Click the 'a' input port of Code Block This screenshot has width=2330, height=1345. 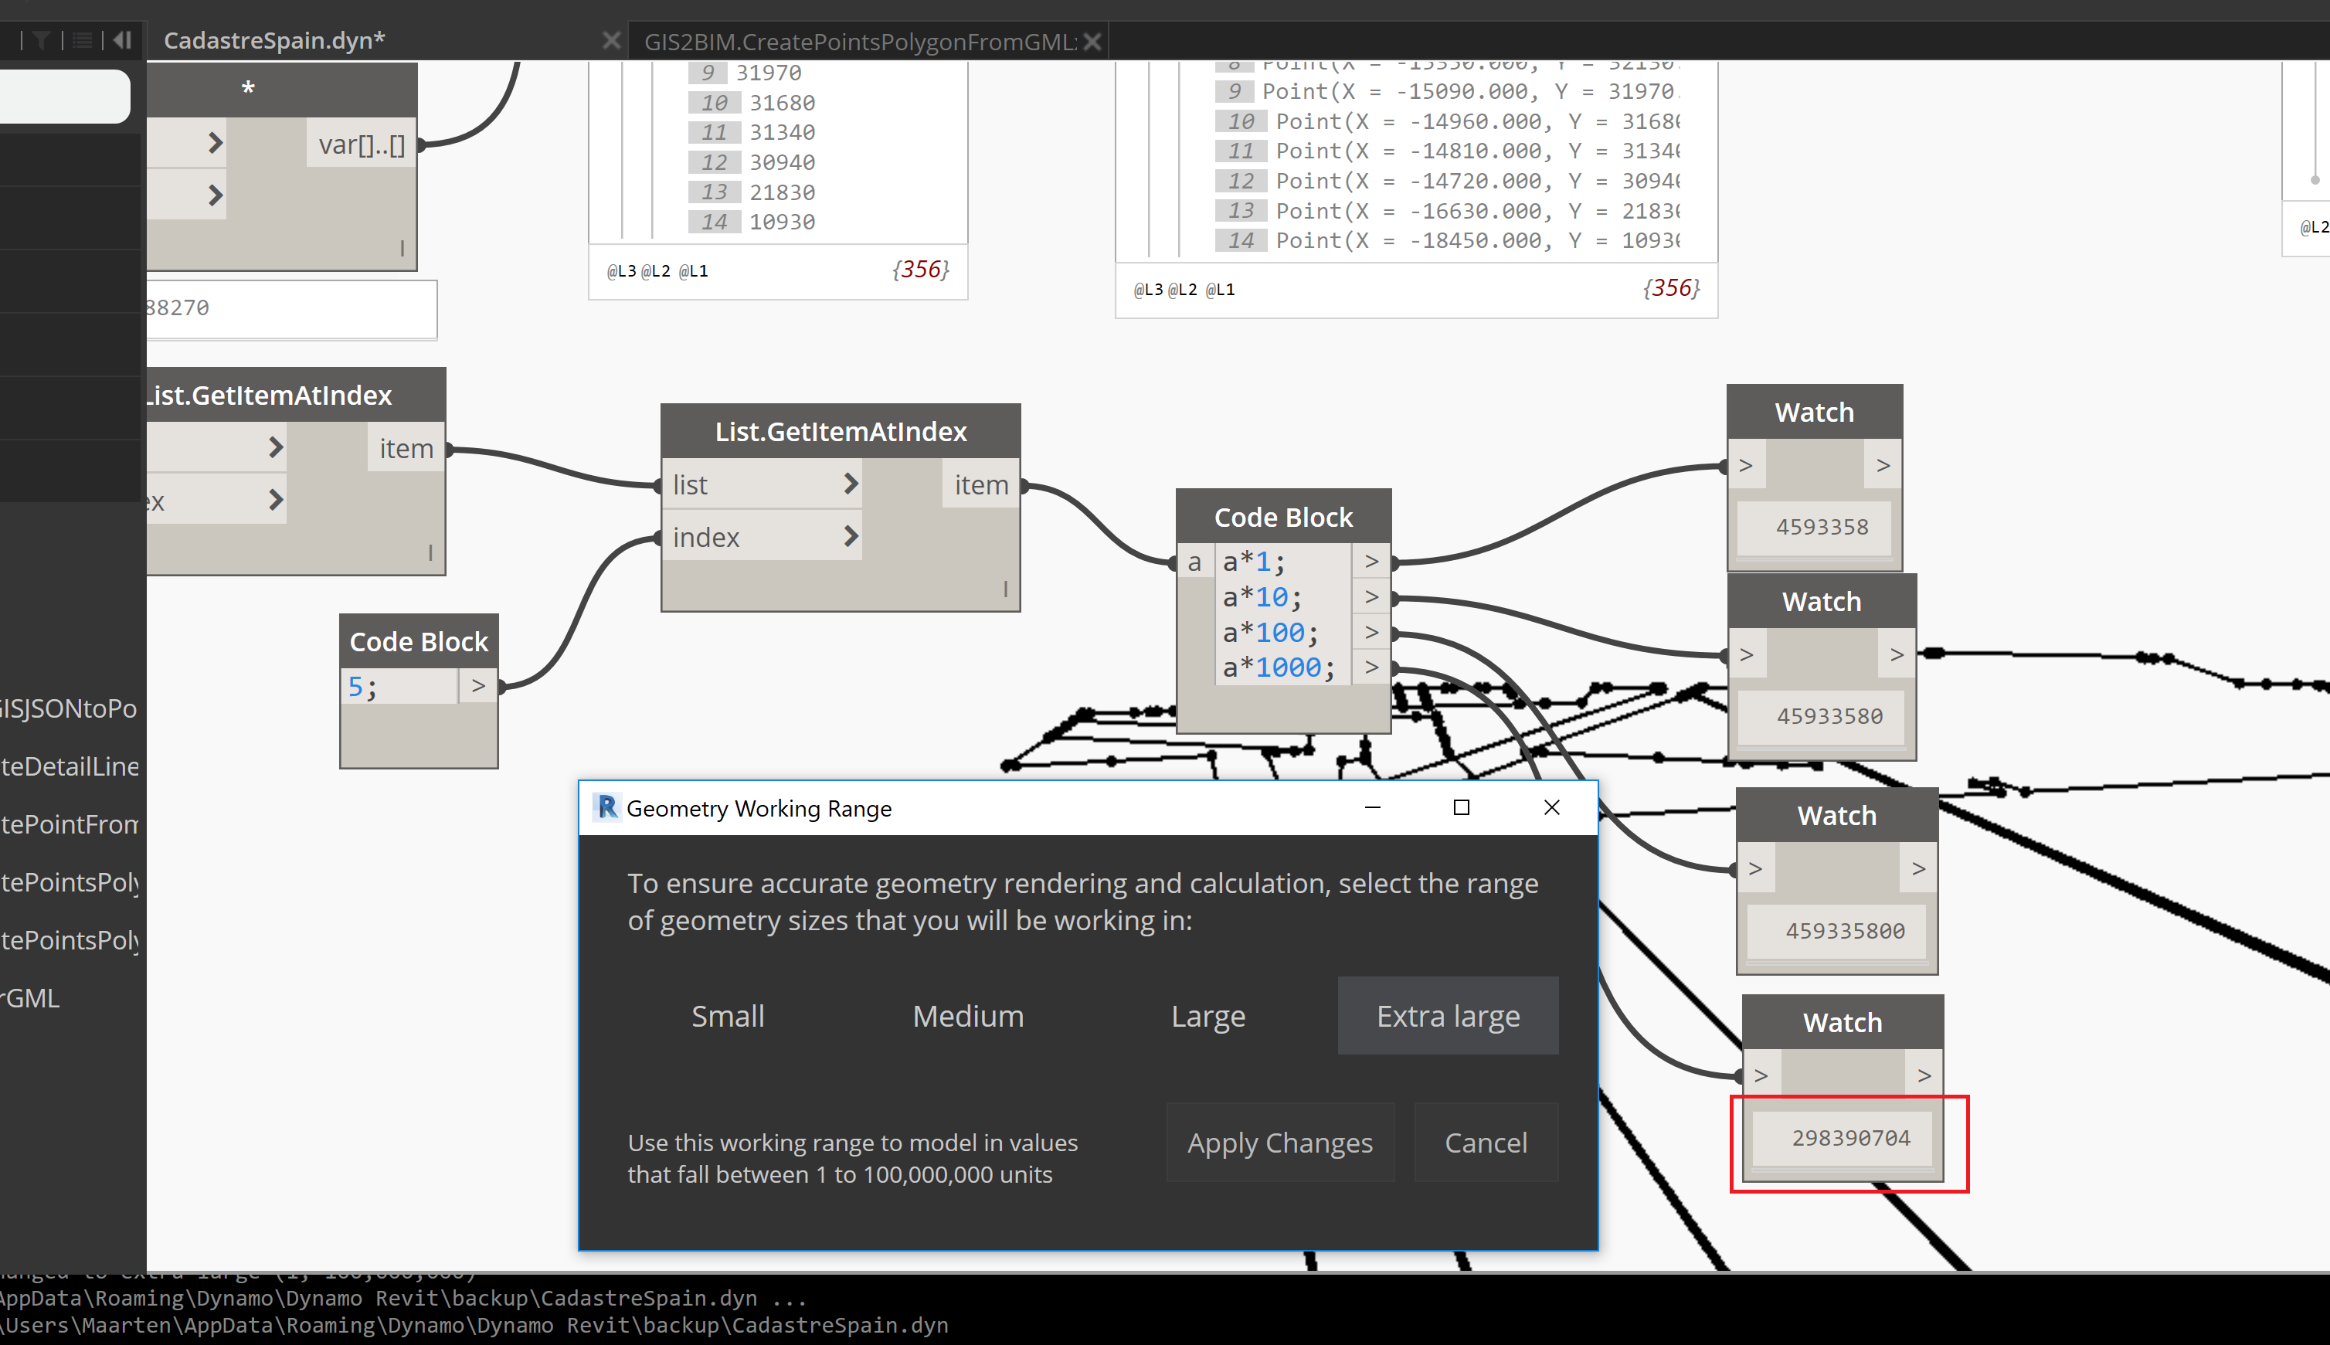pyautogui.click(x=1195, y=562)
